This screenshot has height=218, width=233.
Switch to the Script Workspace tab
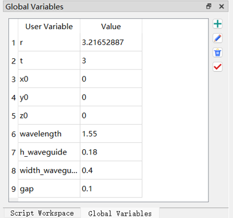click(42, 213)
